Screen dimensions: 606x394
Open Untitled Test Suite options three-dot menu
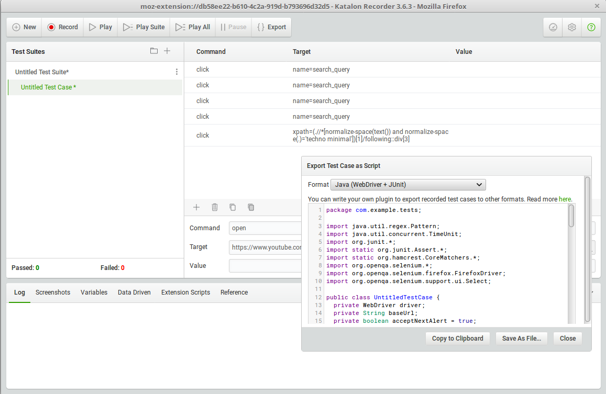click(177, 71)
